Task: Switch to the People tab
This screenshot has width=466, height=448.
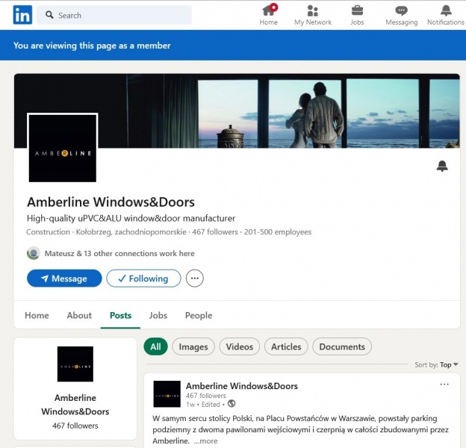Action: 199,316
